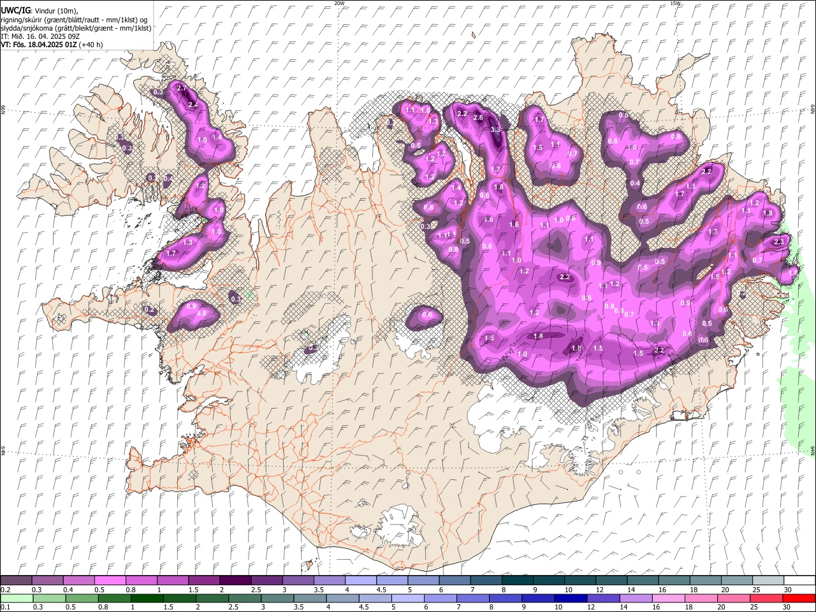
Task: Click the UWC/IG title text
Action: 15,11
